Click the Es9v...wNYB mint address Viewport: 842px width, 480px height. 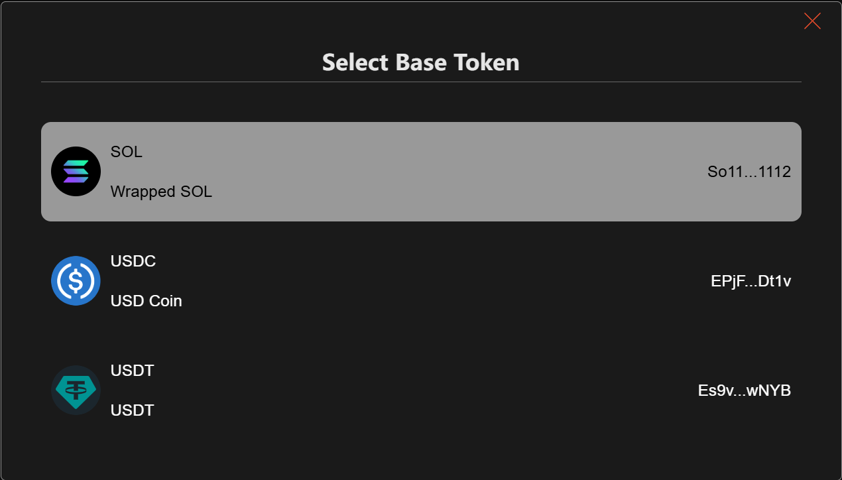coord(745,391)
